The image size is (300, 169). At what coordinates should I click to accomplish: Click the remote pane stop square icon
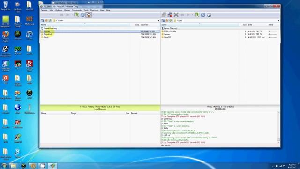tap(182, 15)
